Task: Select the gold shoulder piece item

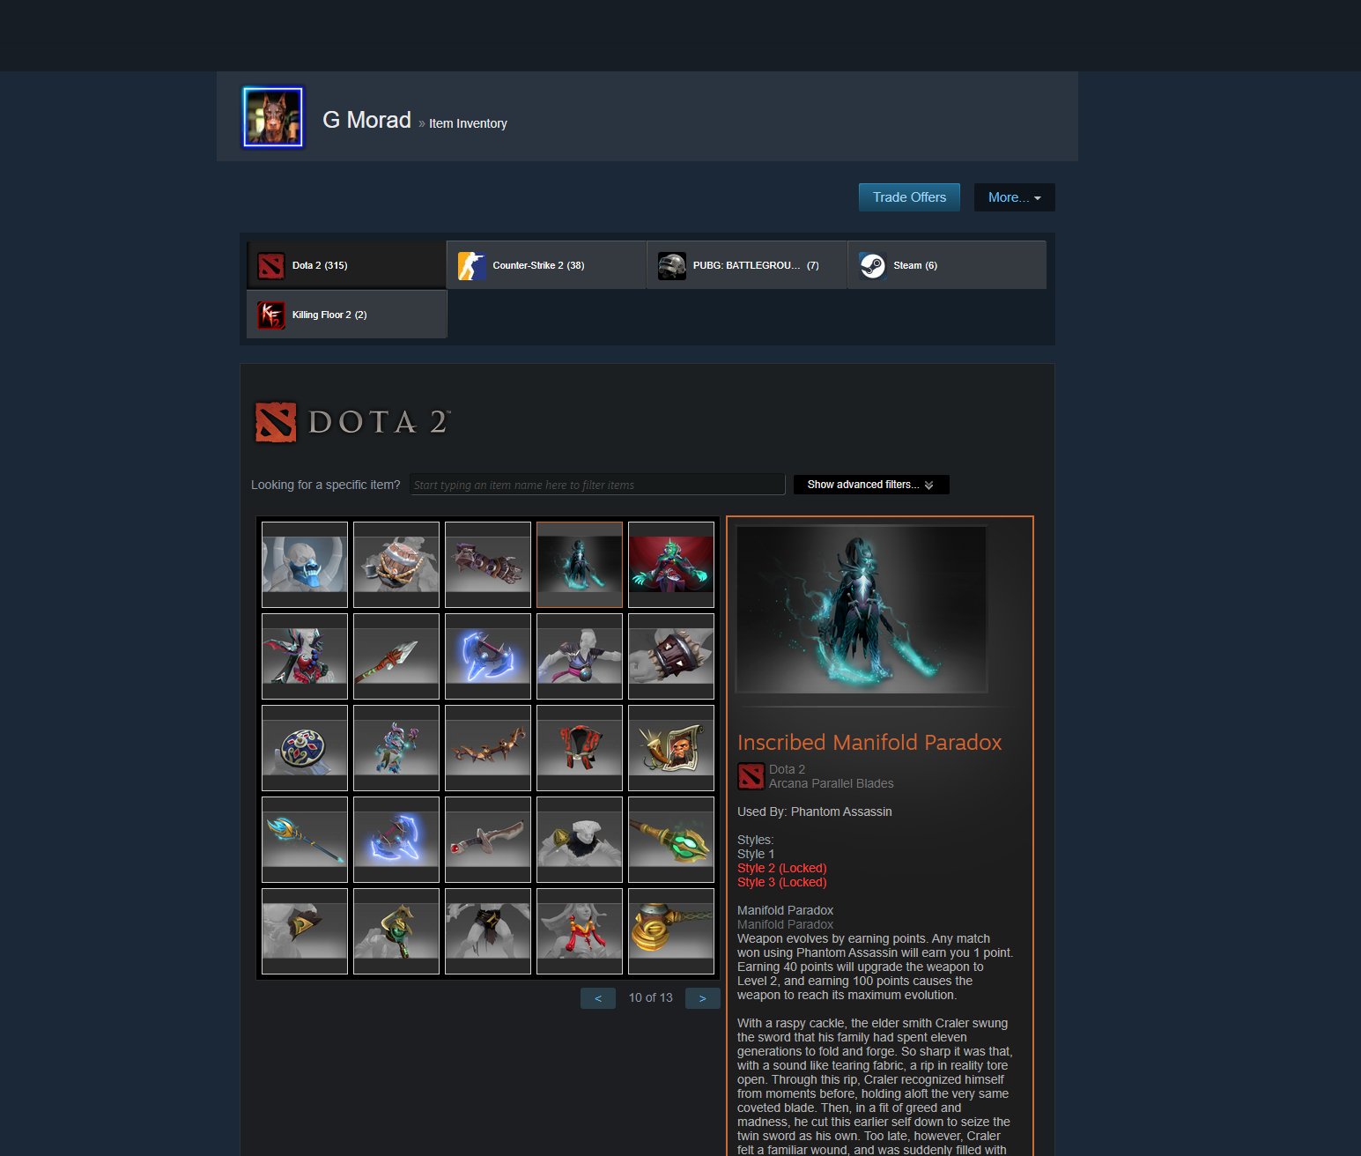Action: [x=305, y=931]
